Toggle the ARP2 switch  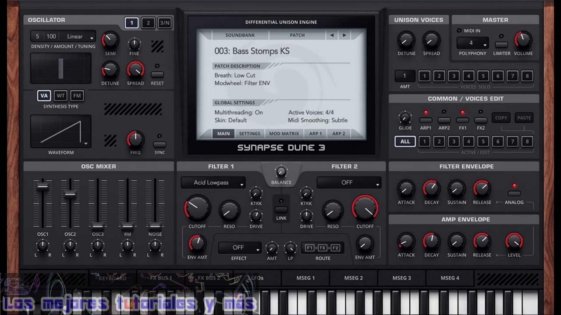pos(444,120)
